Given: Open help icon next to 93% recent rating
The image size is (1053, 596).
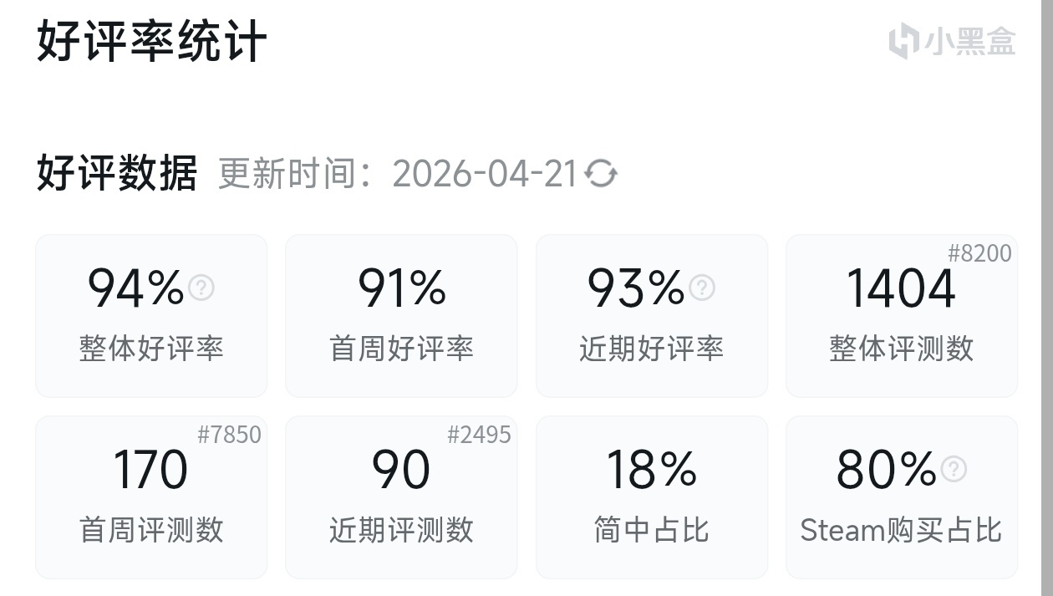Looking at the screenshot, I should click(x=702, y=288).
